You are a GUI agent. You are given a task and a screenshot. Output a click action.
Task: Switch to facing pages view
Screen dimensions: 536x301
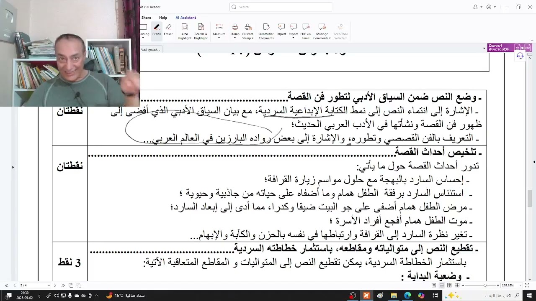pos(449,286)
